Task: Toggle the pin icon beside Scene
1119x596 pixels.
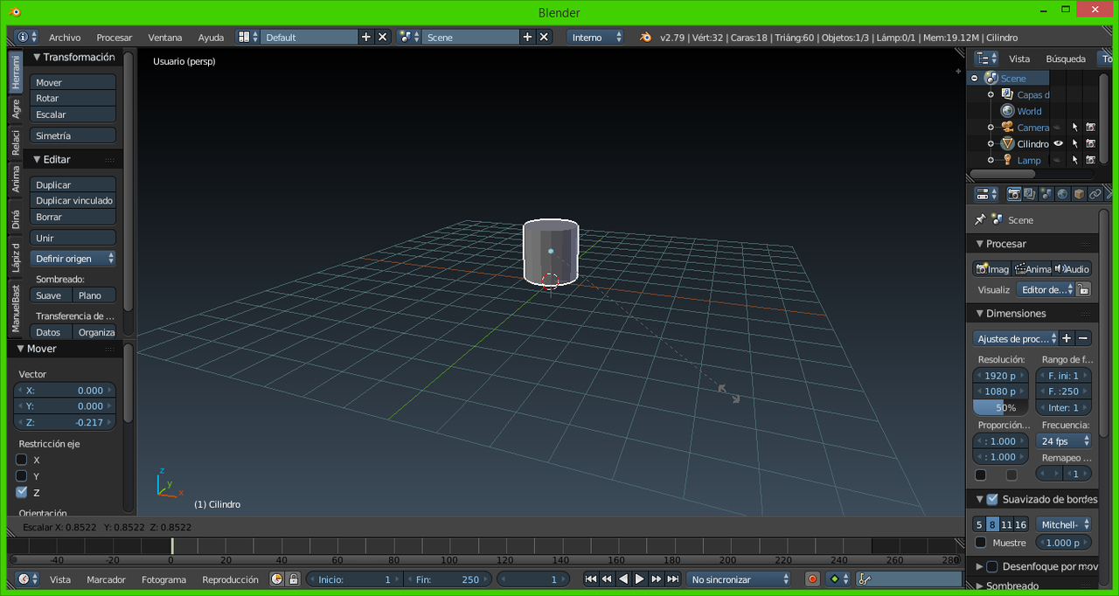Action: pos(980,220)
